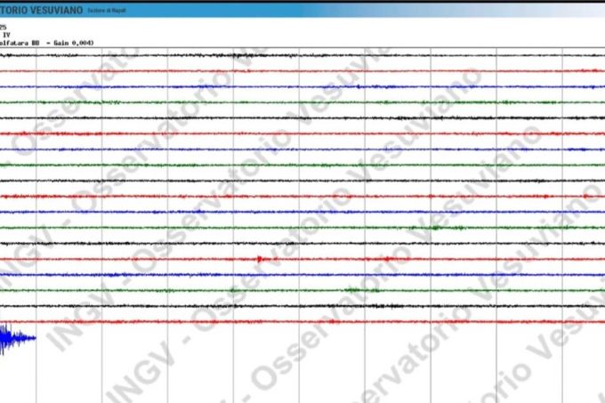Click the second green trace from top
This screenshot has height=403, width=605.
coord(302,165)
